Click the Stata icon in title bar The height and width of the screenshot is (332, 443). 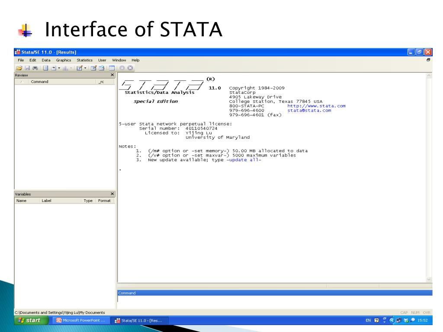[x=17, y=52]
